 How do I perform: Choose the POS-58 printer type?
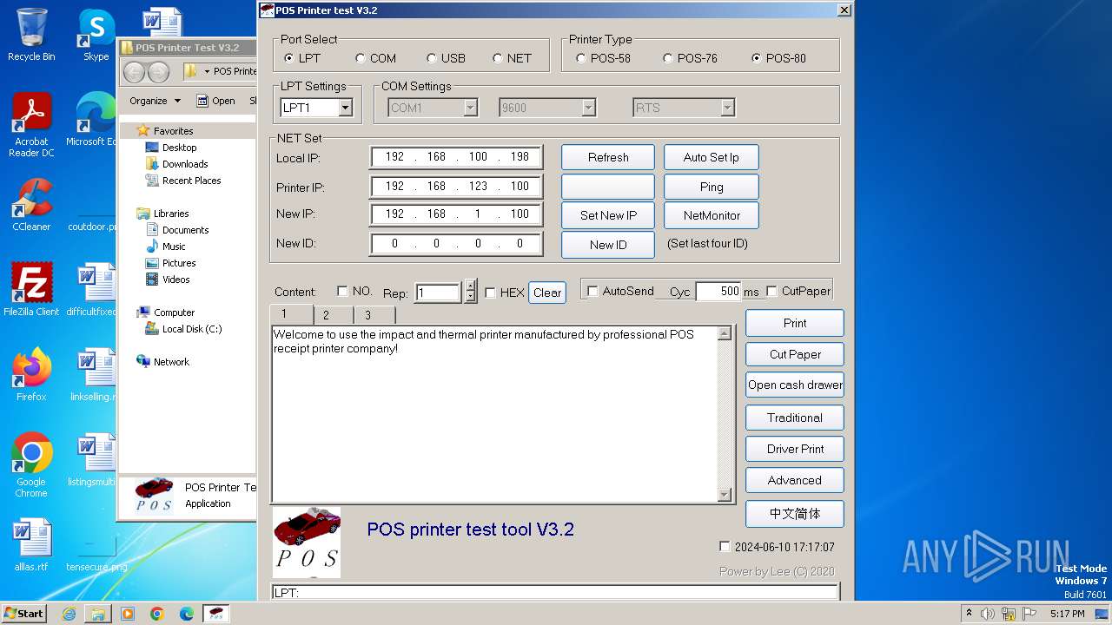tap(581, 58)
